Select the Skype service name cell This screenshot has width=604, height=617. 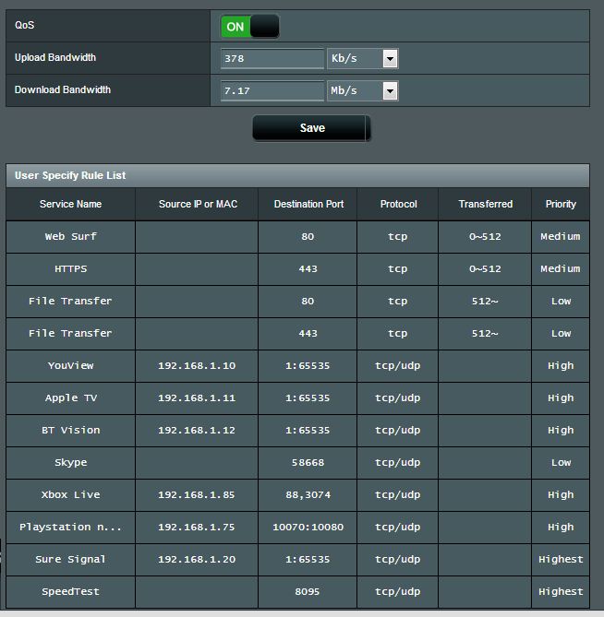click(70, 462)
